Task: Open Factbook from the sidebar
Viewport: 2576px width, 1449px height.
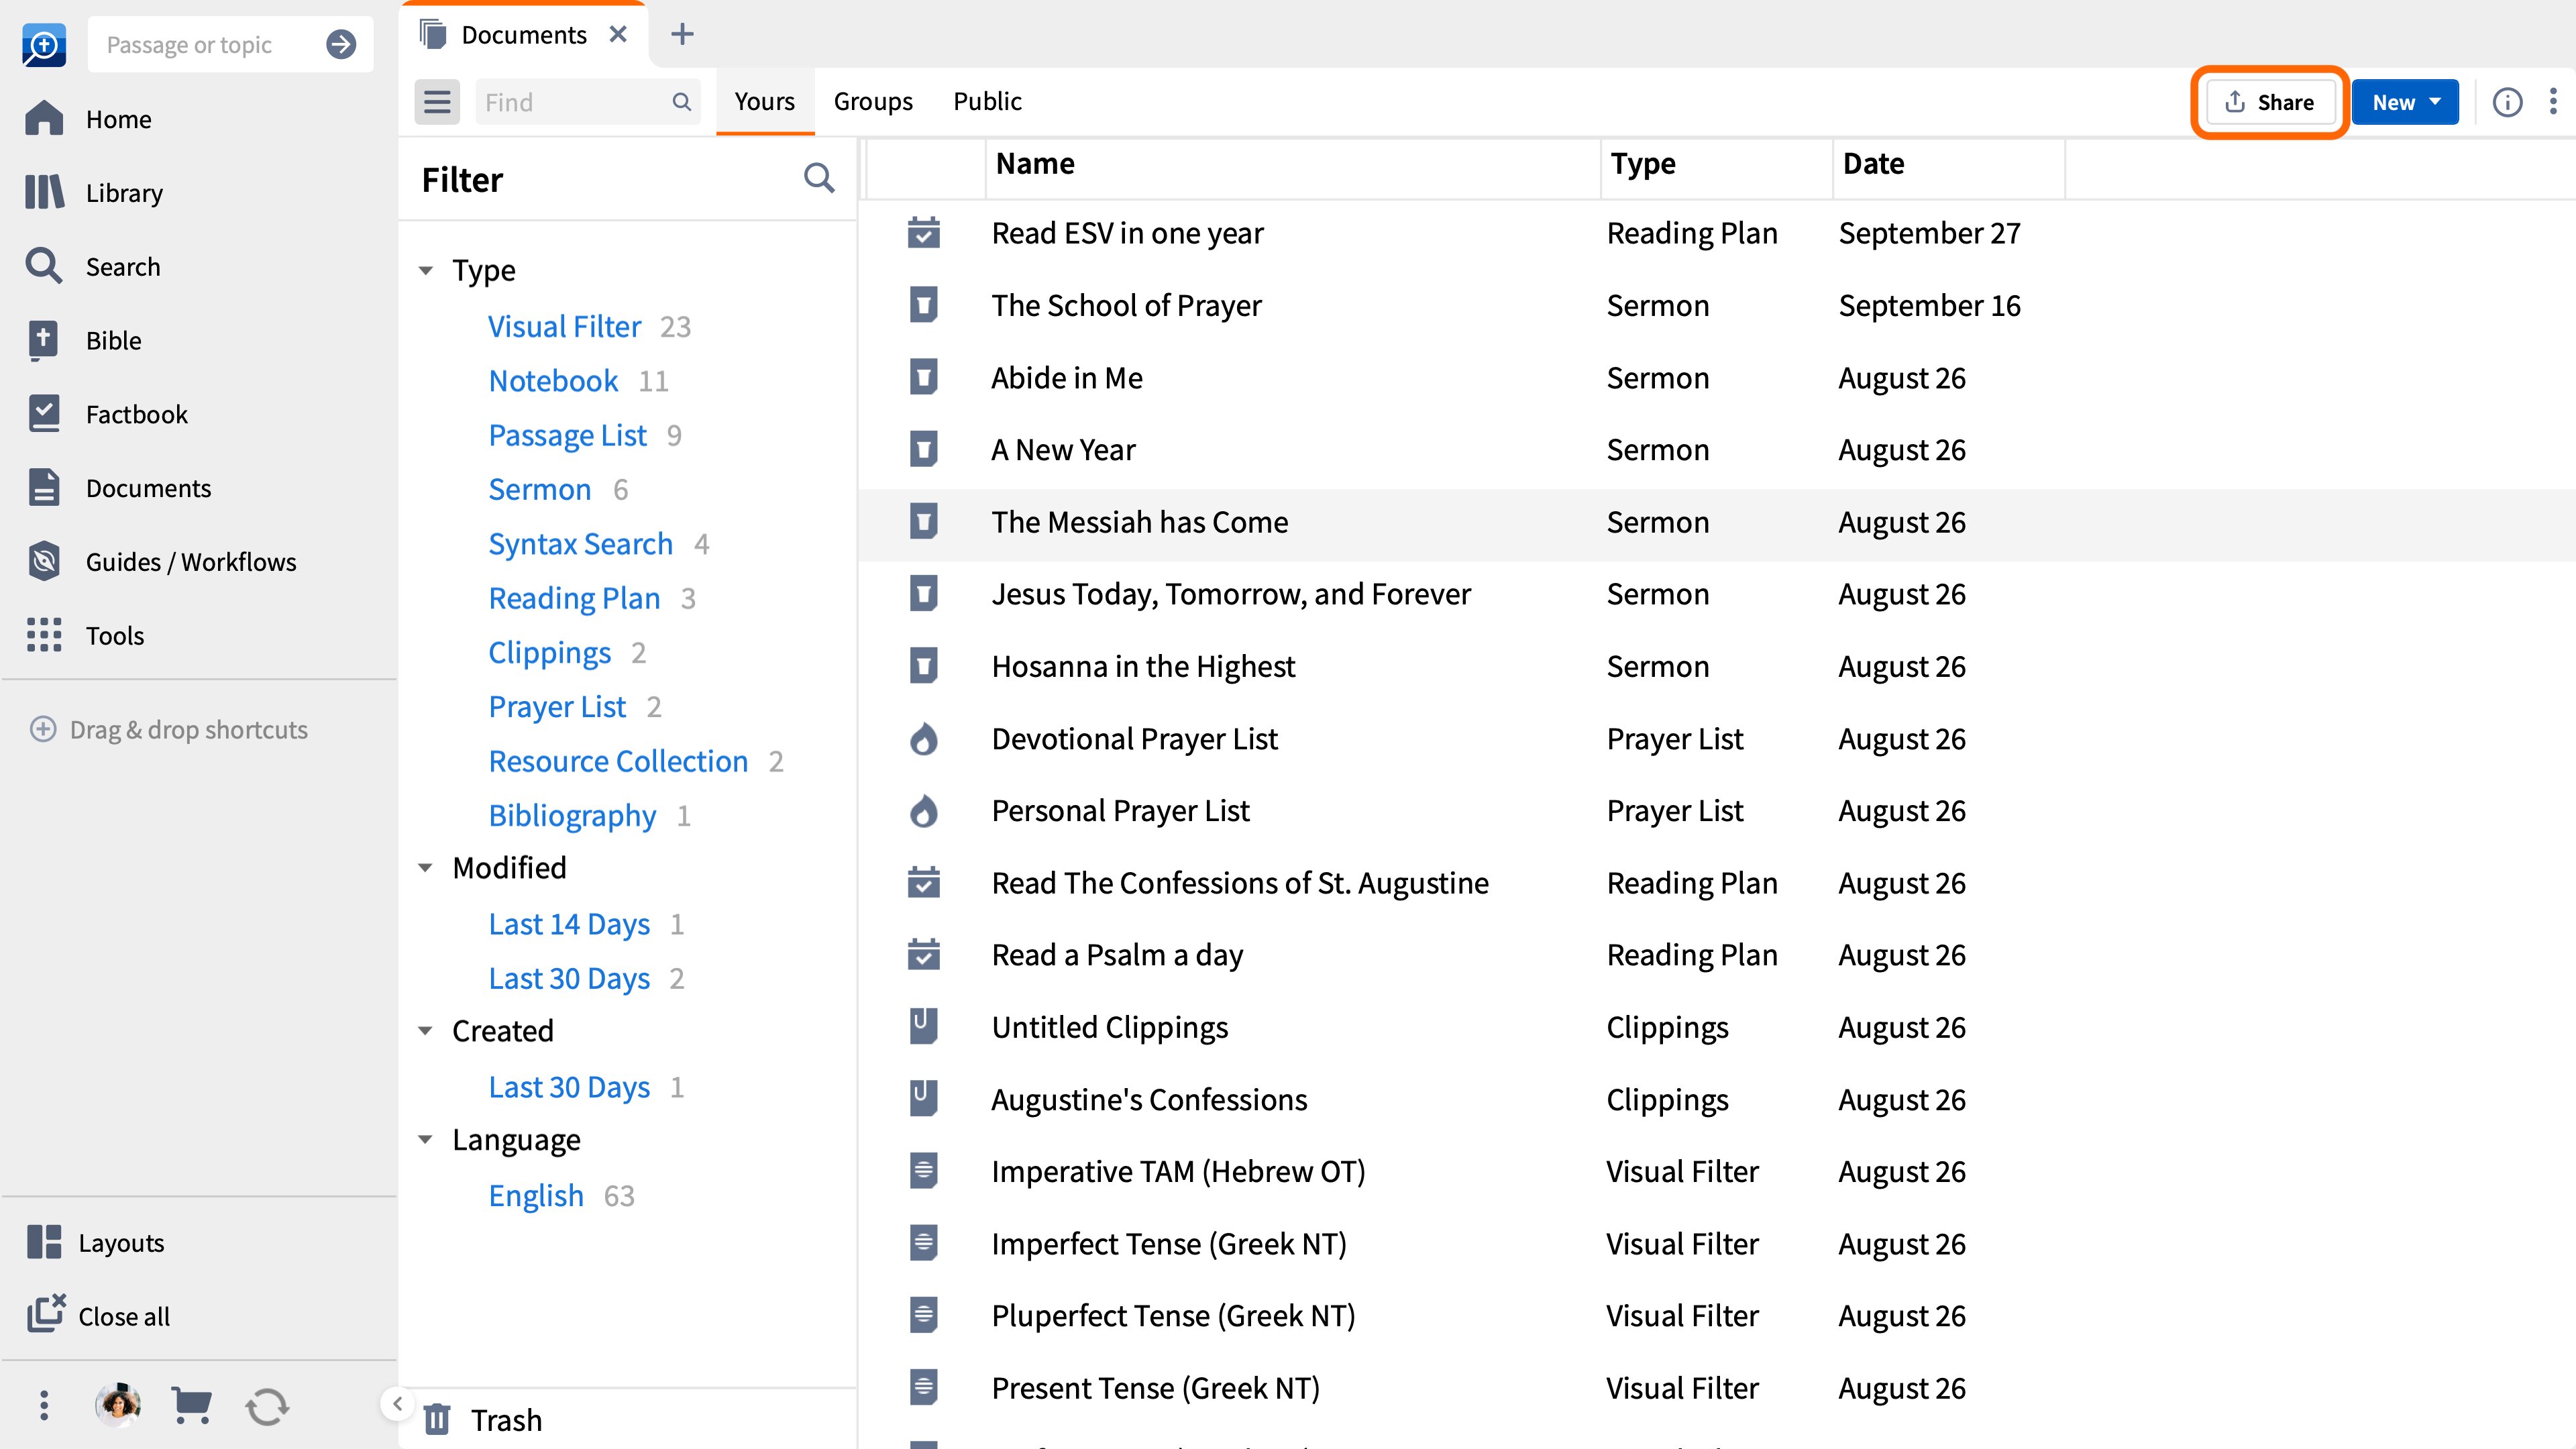Action: point(106,414)
